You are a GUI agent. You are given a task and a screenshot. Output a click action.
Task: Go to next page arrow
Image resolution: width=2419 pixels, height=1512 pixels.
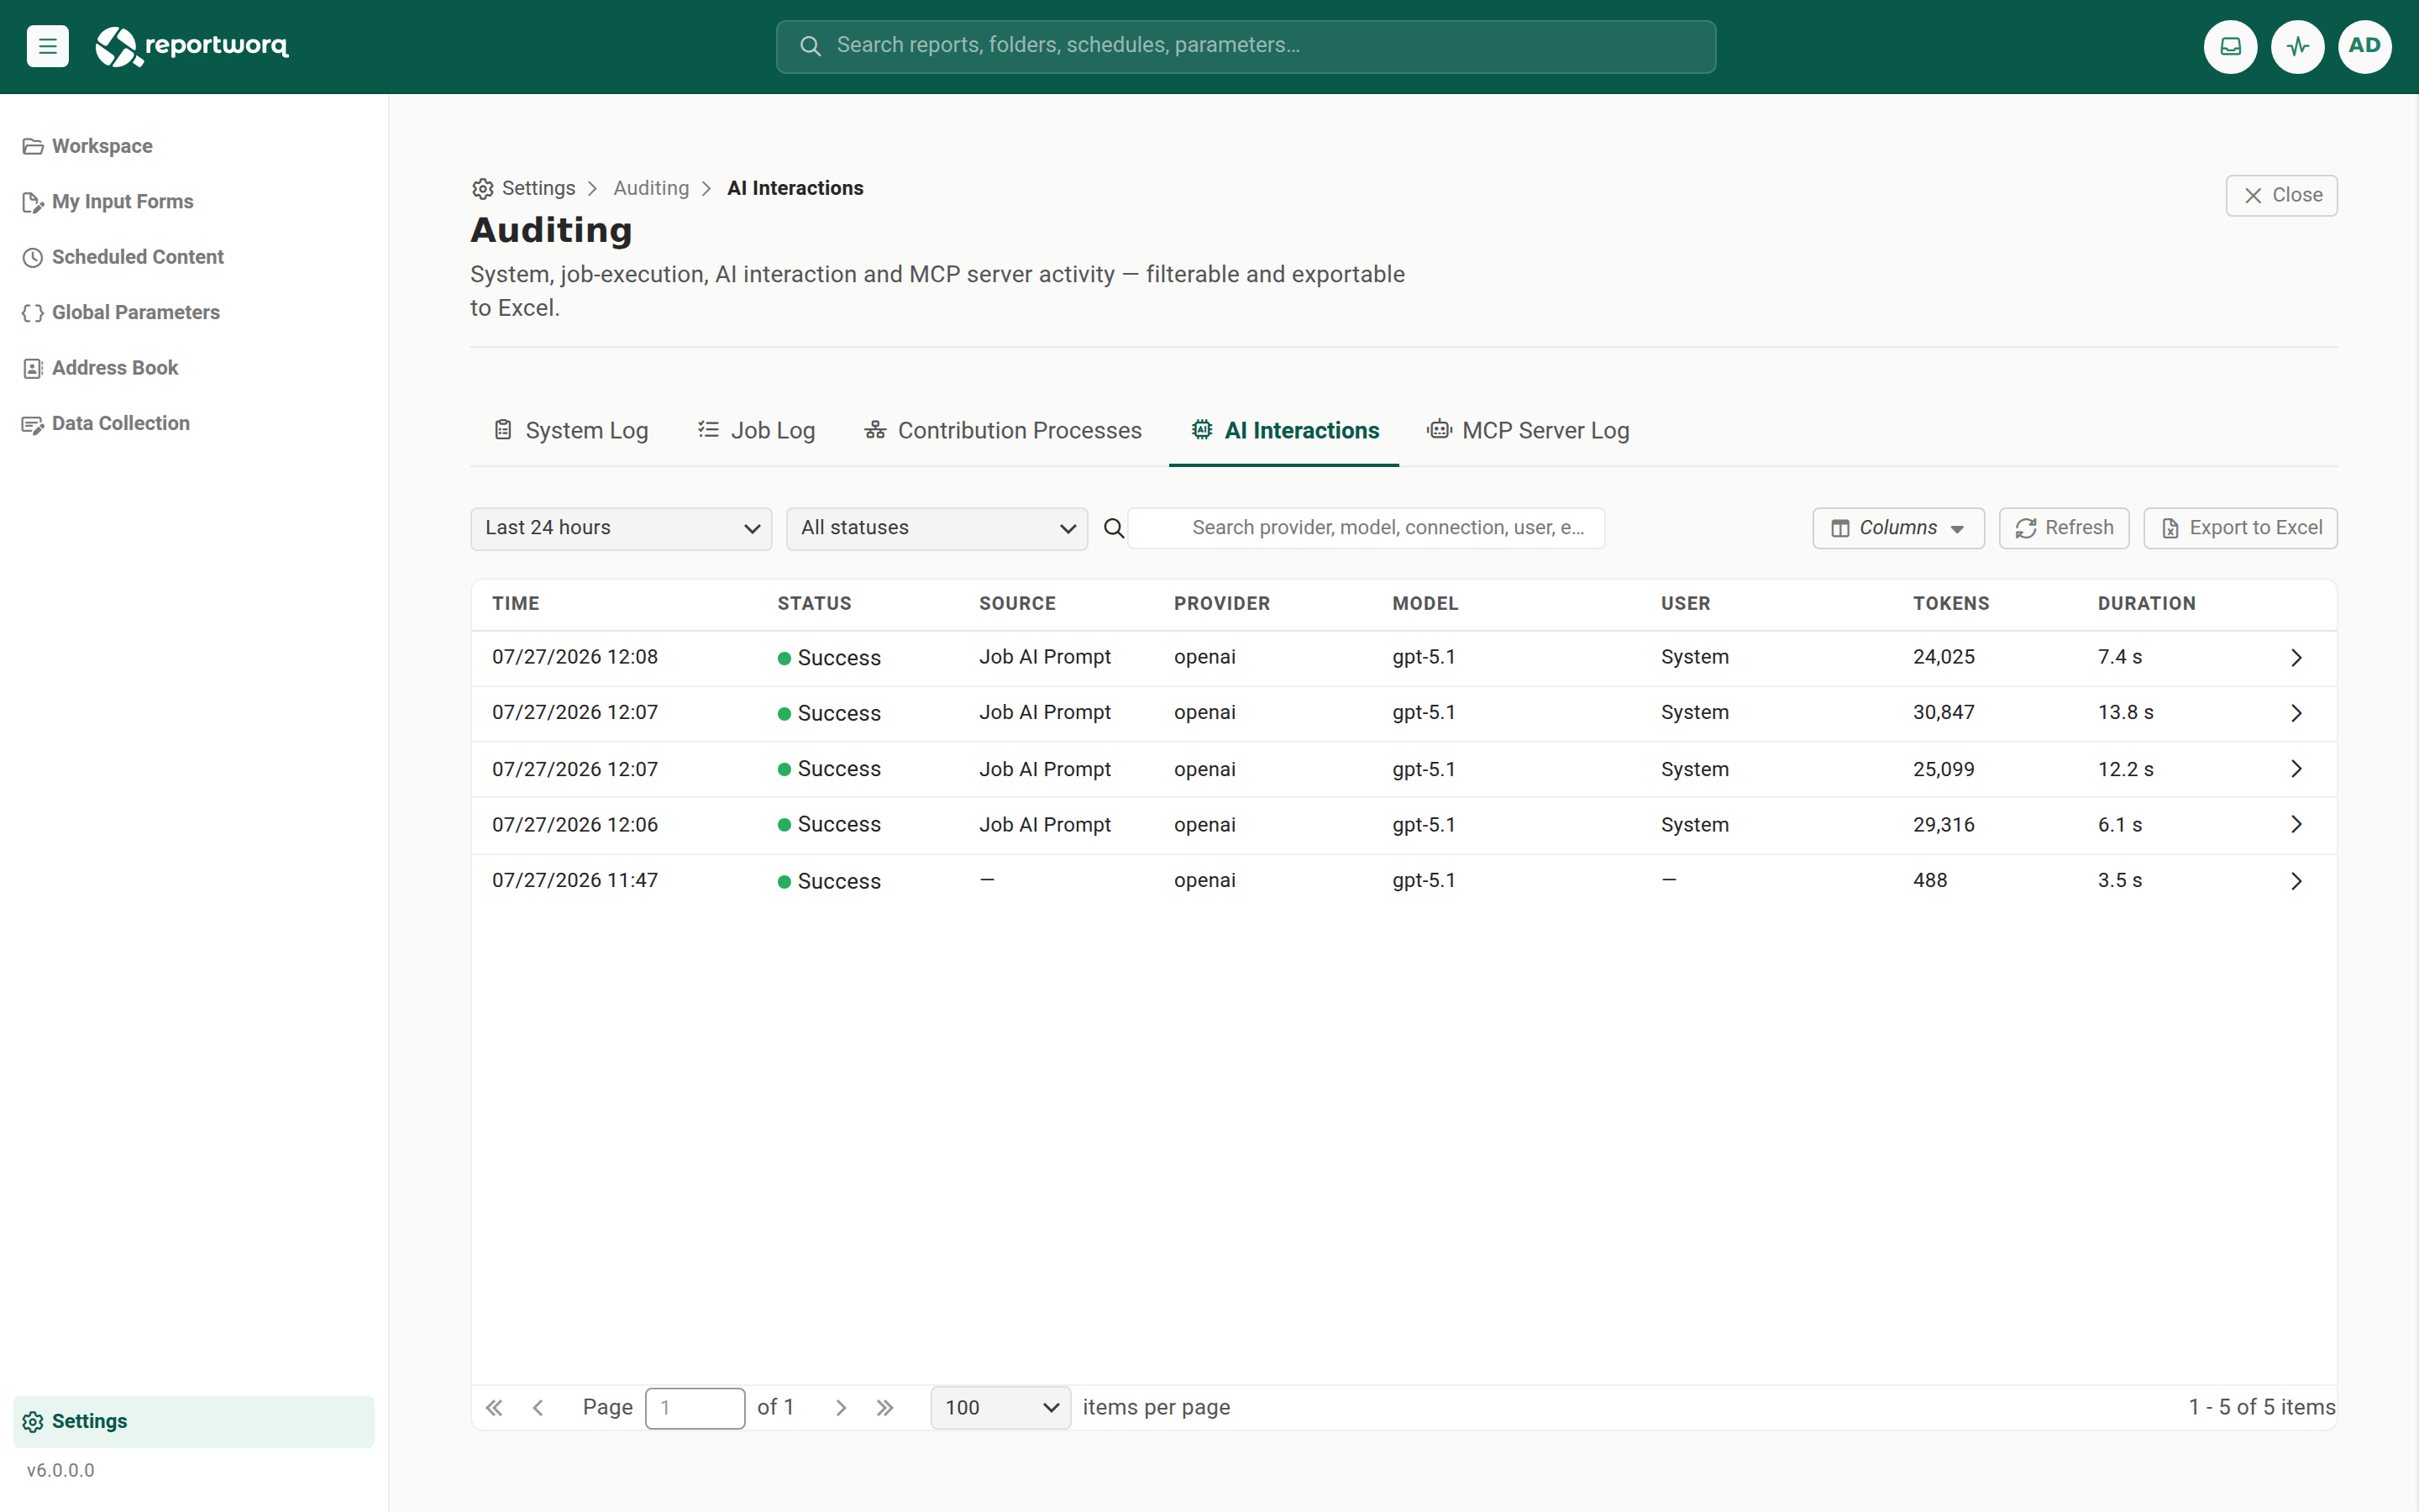tap(841, 1407)
